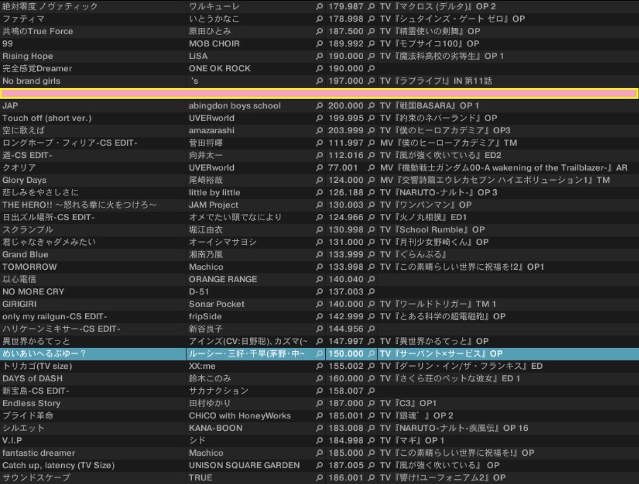
Task: Click magnifier after BPM 187.500
Action: coord(372,31)
